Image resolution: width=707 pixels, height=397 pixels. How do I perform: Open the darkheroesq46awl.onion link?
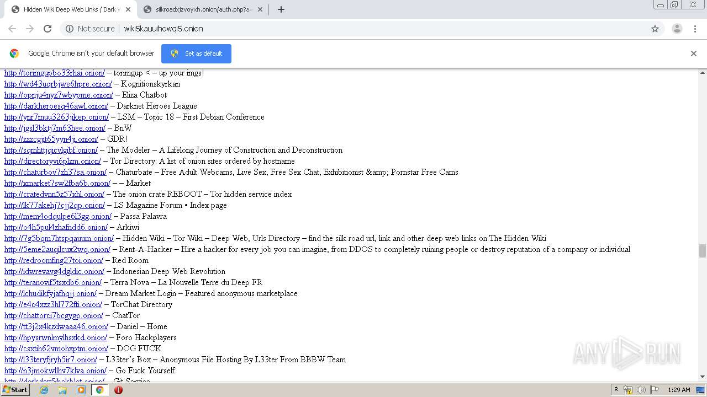click(56, 106)
